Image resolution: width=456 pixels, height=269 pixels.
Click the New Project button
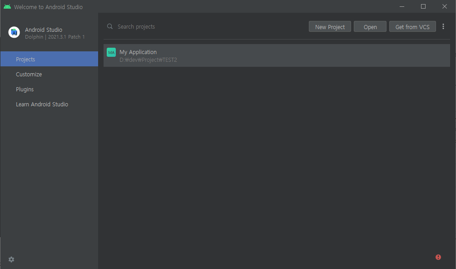pos(330,27)
